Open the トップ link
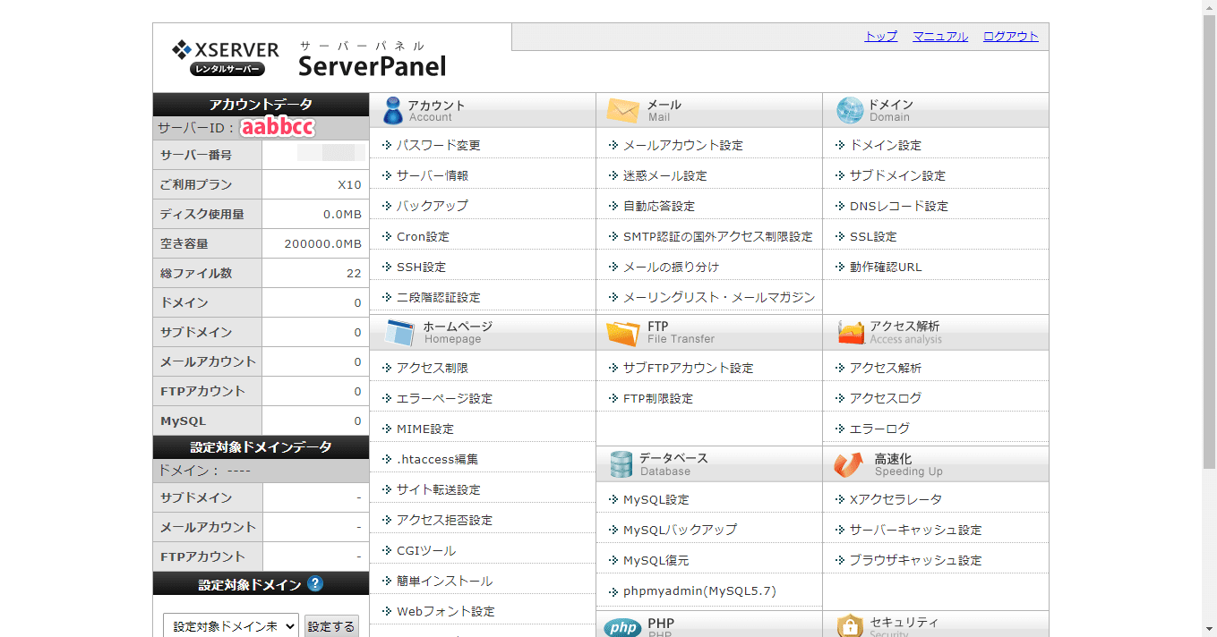This screenshot has width=1217, height=637. click(x=881, y=37)
